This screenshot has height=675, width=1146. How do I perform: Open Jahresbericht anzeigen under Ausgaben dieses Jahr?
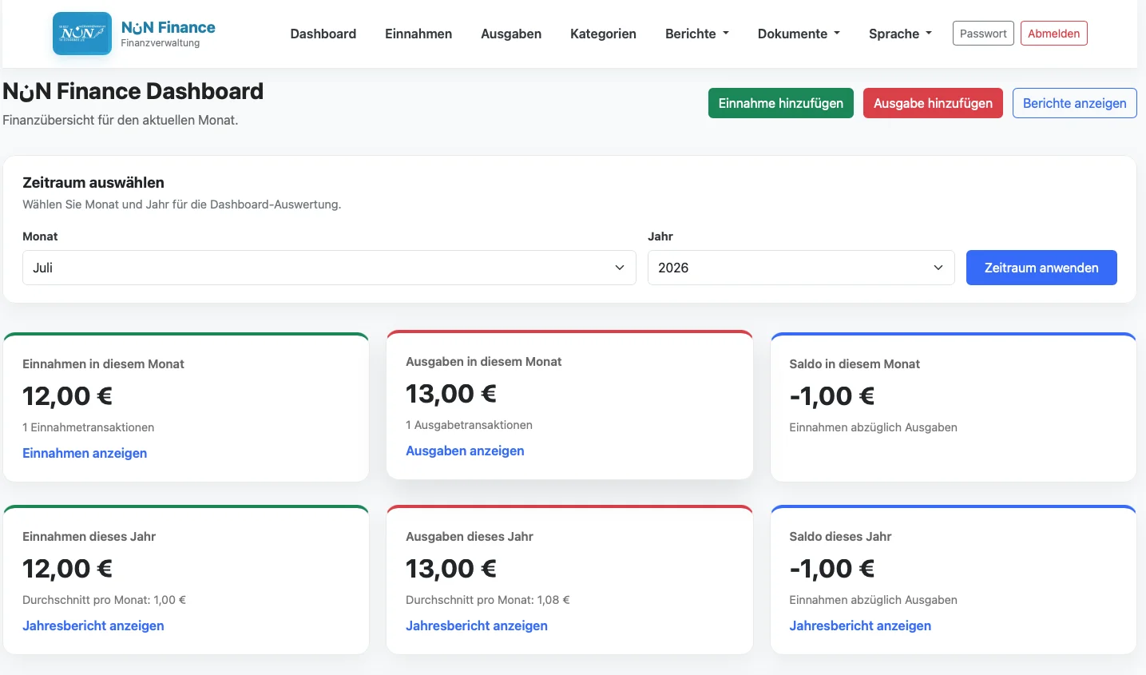point(477,625)
